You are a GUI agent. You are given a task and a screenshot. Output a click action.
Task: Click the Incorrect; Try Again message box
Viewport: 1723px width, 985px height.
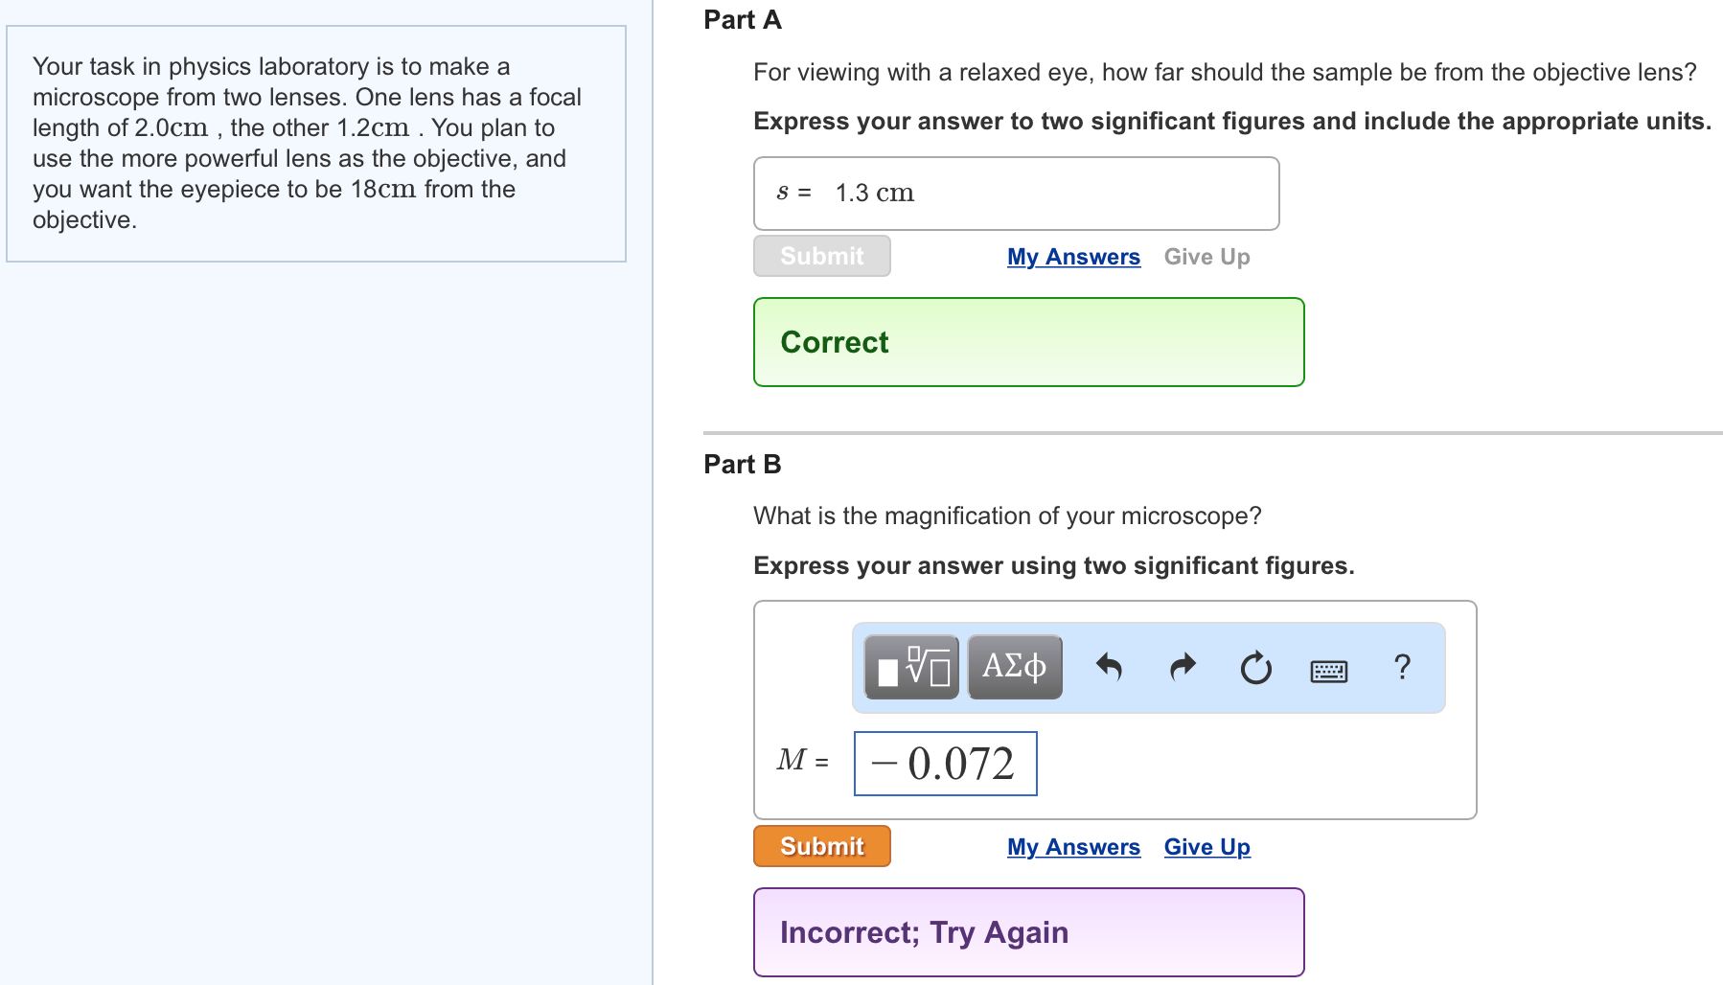pyautogui.click(x=1027, y=930)
